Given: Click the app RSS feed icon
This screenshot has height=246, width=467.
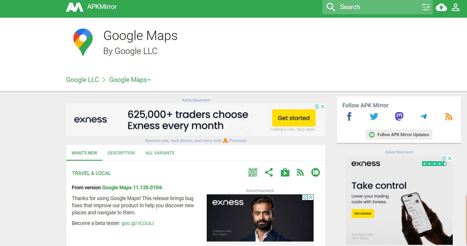Looking at the screenshot, I should (300, 172).
